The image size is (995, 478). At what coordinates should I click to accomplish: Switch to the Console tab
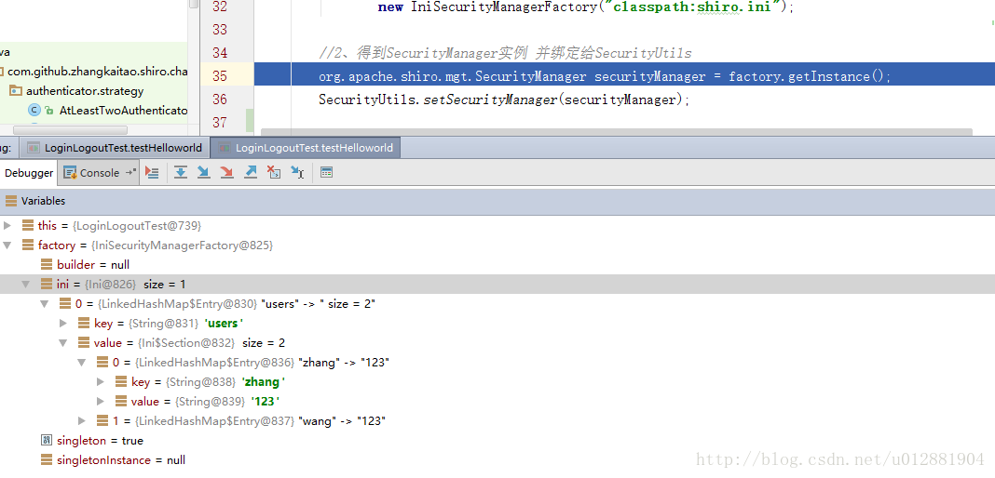(x=99, y=173)
